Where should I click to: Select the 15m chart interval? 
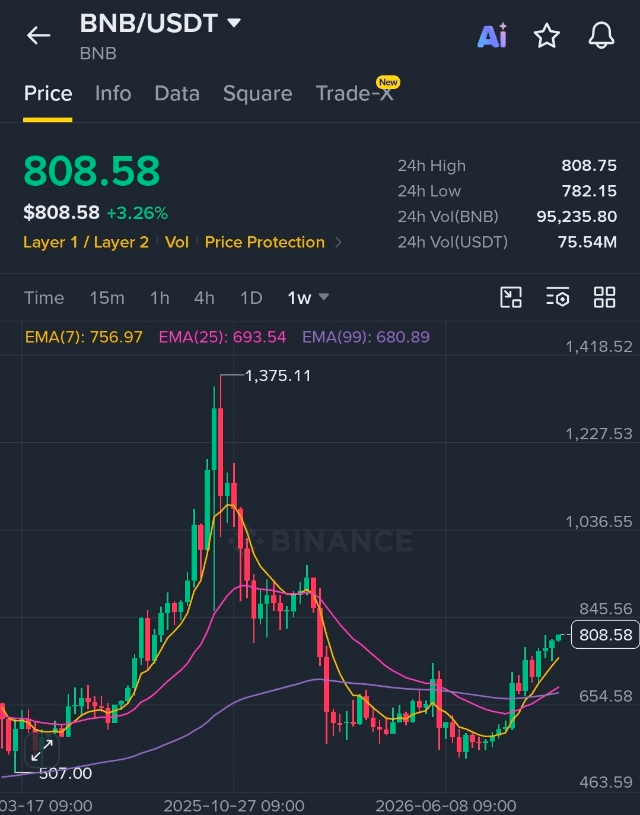click(x=107, y=297)
